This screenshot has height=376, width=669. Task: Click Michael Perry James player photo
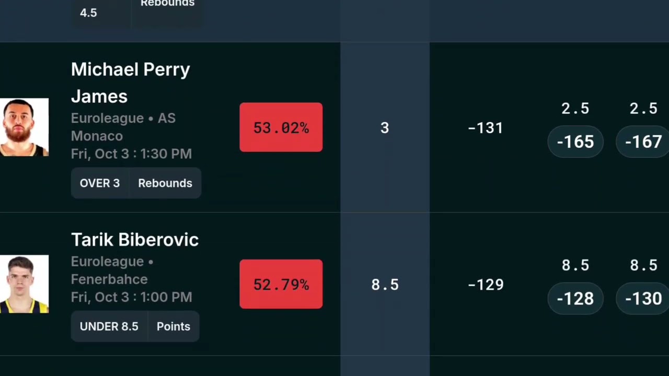(x=24, y=127)
